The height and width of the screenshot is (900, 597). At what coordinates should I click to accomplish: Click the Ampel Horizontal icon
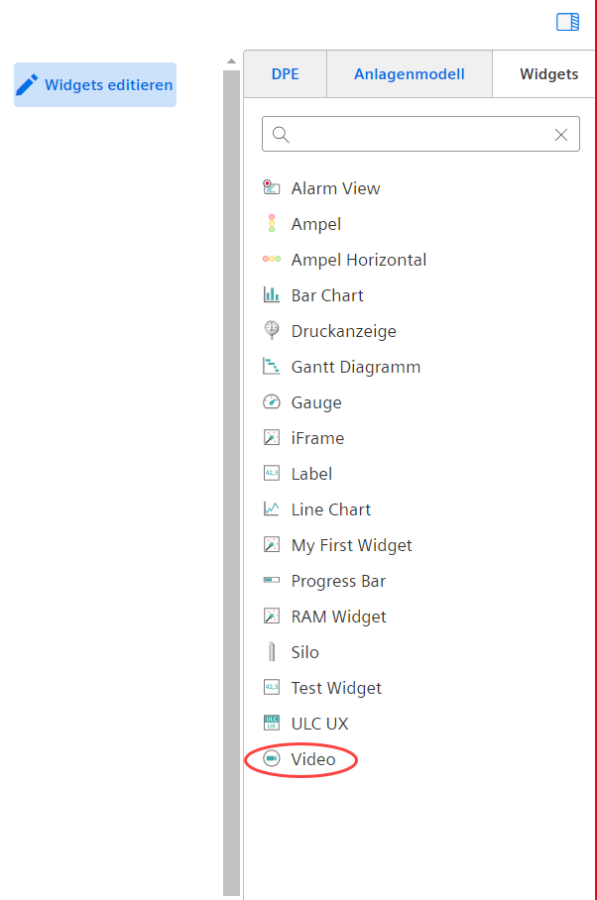[271, 260]
